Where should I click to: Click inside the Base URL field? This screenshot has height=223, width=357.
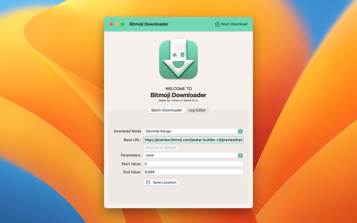[x=193, y=140]
